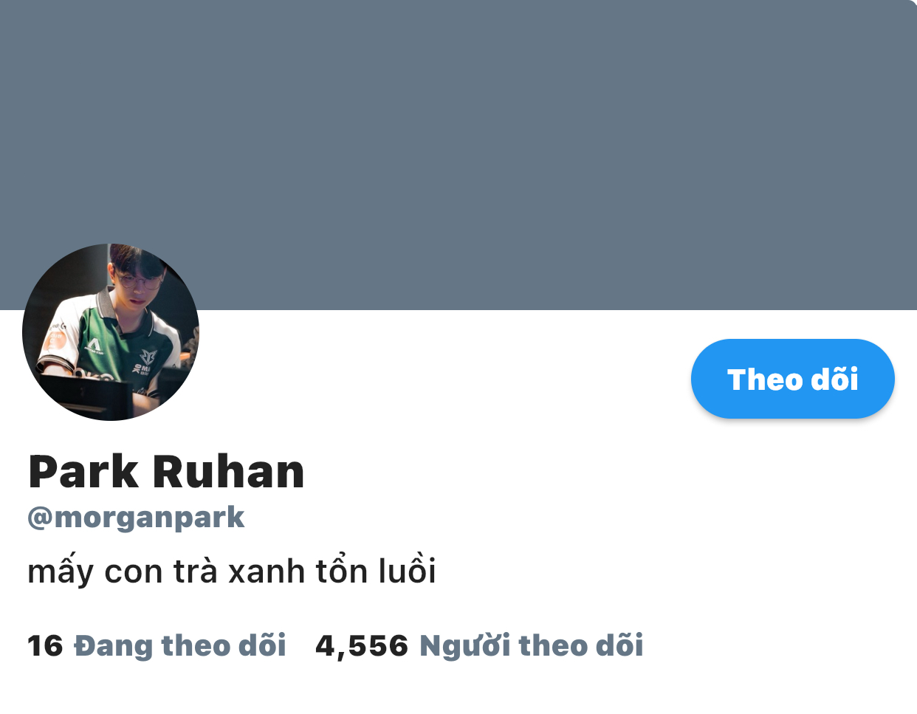Screen dimensions: 917x714
Task: Click the blue Theo dõi follow button
Action: click(792, 379)
